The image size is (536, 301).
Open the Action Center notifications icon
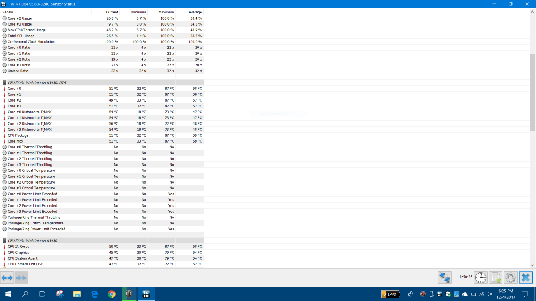click(525, 294)
